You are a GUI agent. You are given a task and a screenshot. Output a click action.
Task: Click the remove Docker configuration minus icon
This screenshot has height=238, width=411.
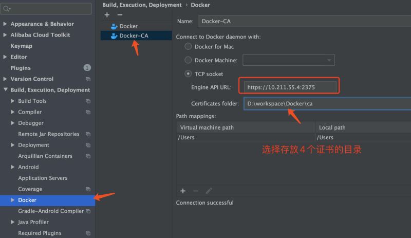pyautogui.click(x=120, y=15)
